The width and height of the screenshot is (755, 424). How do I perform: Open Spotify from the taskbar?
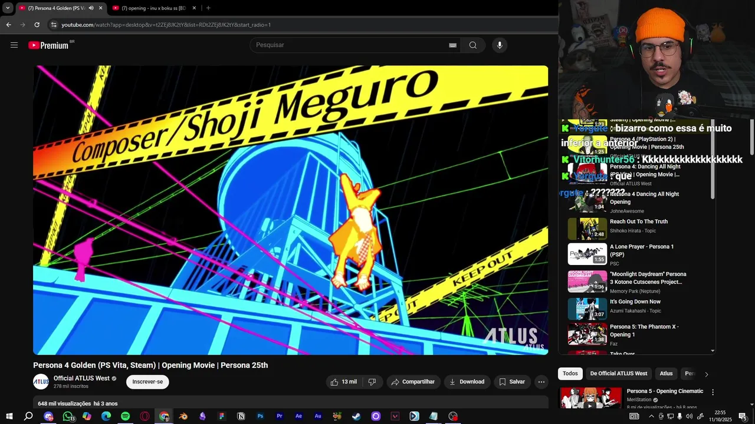[x=125, y=416]
